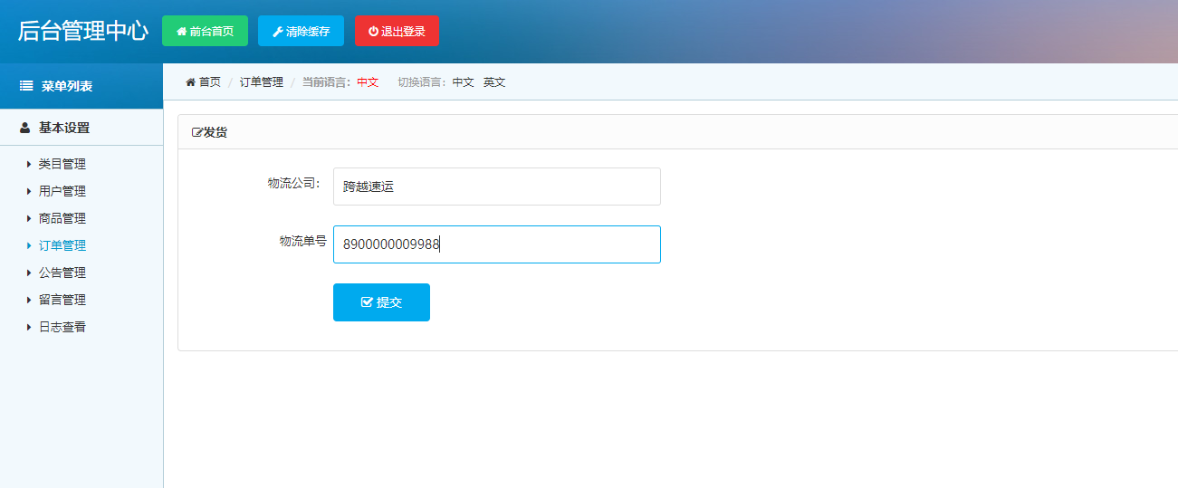Click the 订单管理 breadcrumb link
Viewport: 1178px width, 488px height.
pyautogui.click(x=262, y=82)
